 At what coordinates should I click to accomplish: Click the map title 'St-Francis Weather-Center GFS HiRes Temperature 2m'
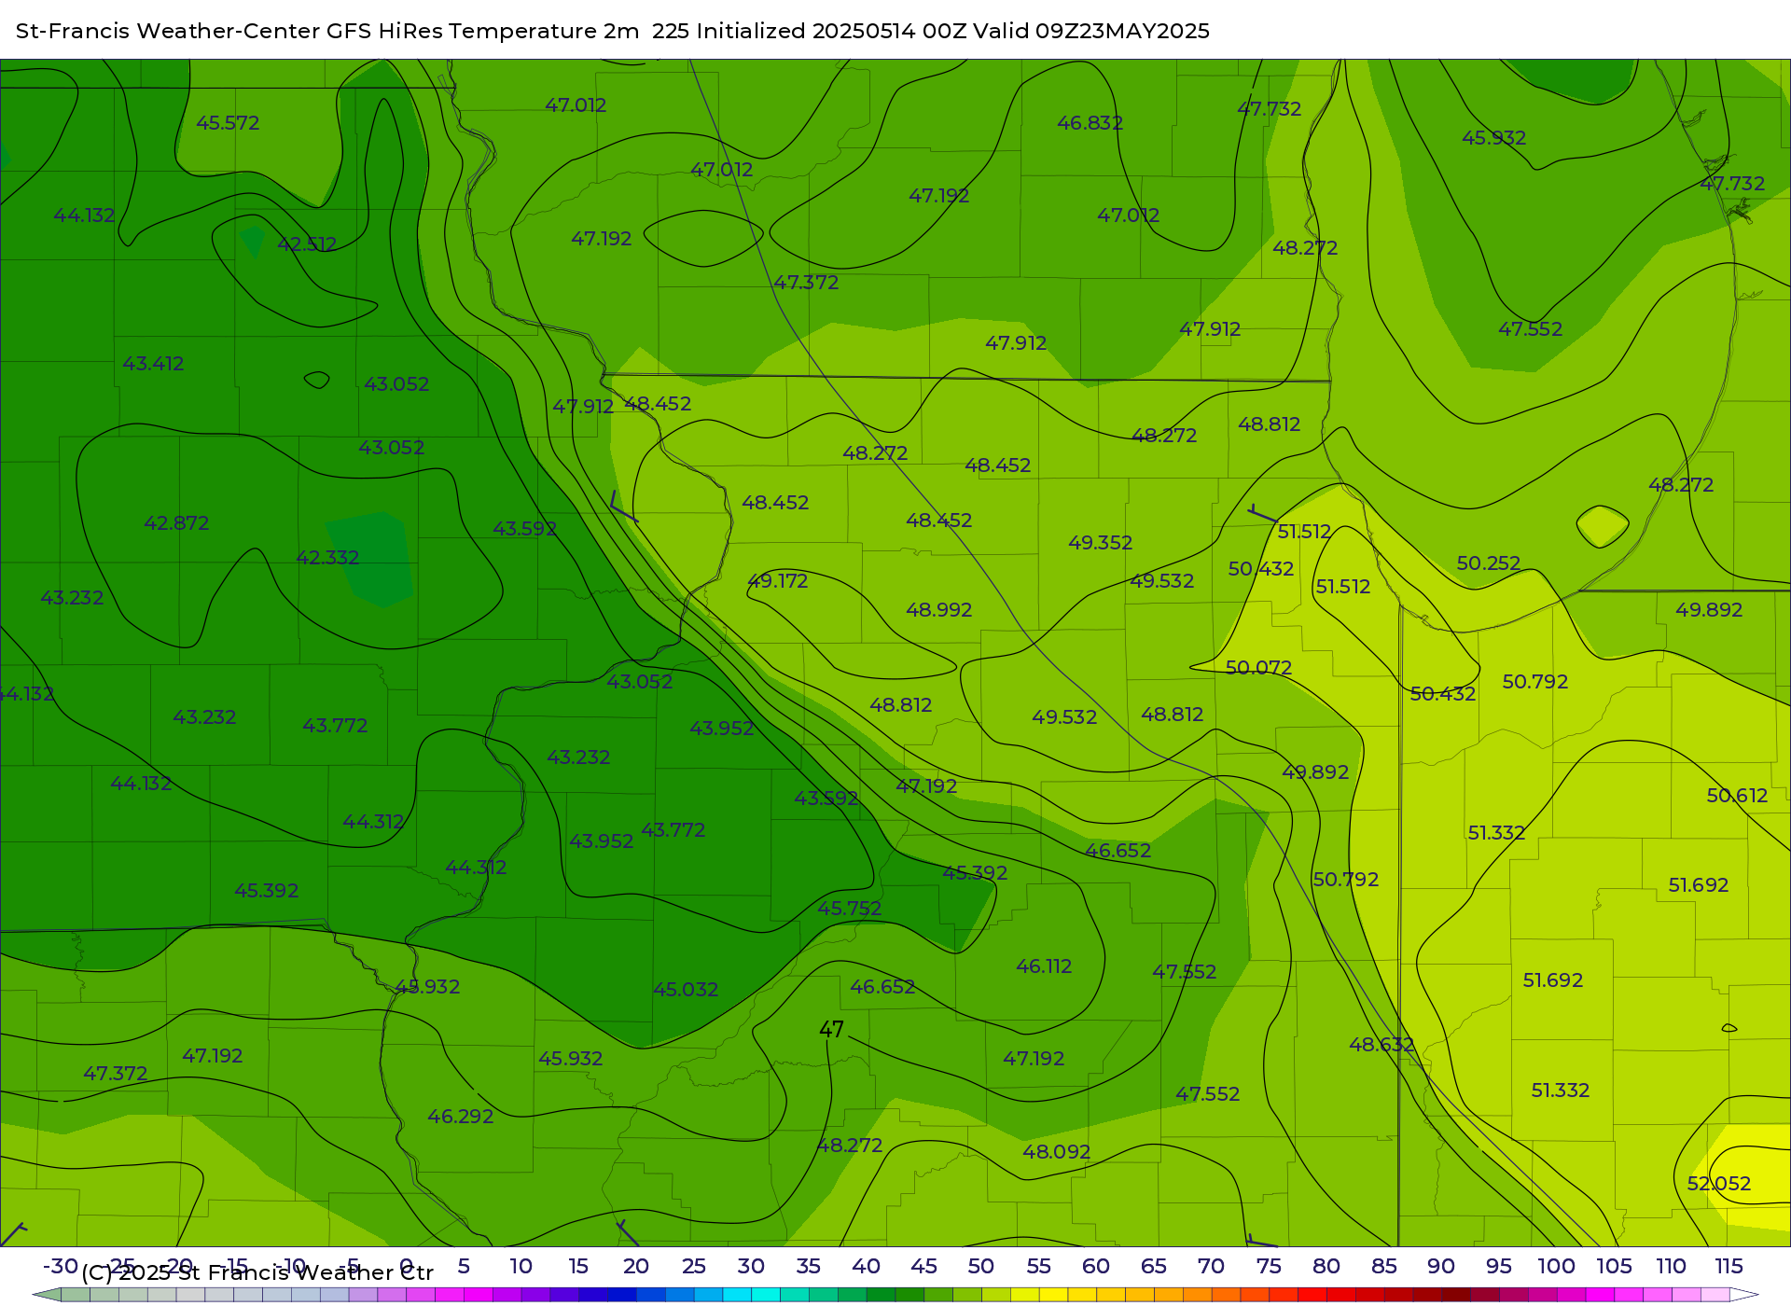pyautogui.click(x=327, y=31)
